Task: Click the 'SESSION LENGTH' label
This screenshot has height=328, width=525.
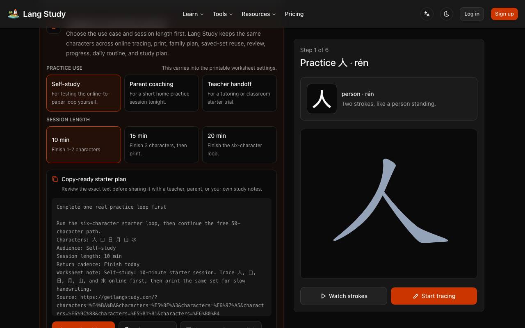Action: (x=68, y=120)
